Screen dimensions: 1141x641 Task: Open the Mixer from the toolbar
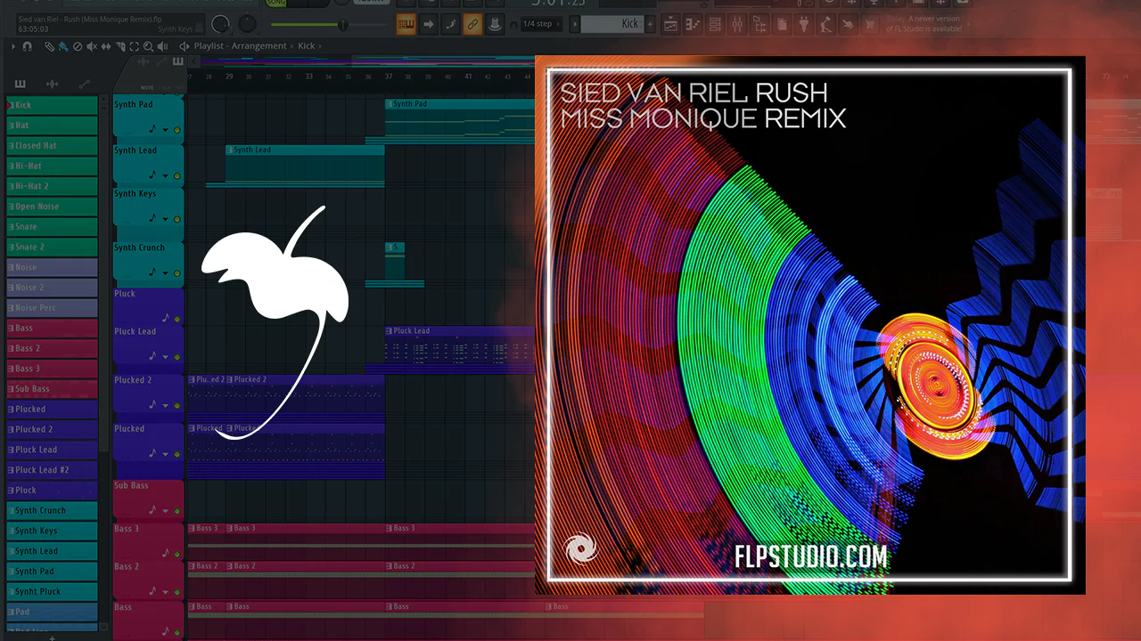tap(737, 24)
